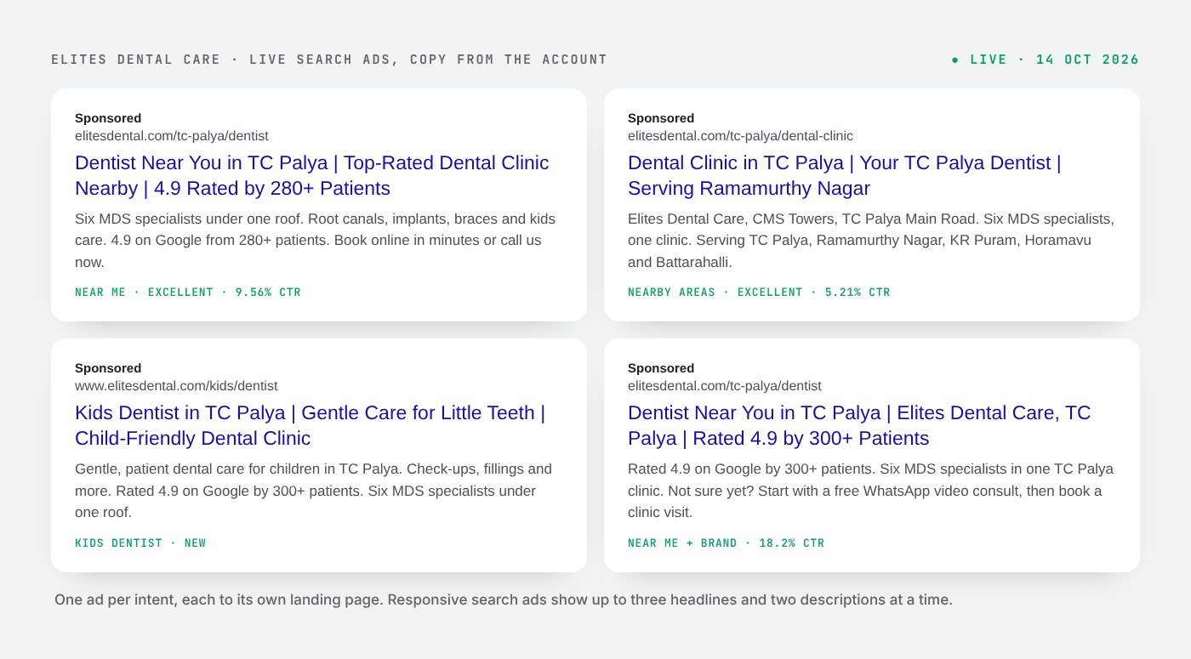Viewport: 1191px width, 659px height.
Task: Open the "Kids Dentist in TC Palya" ad headline
Action: point(311,425)
